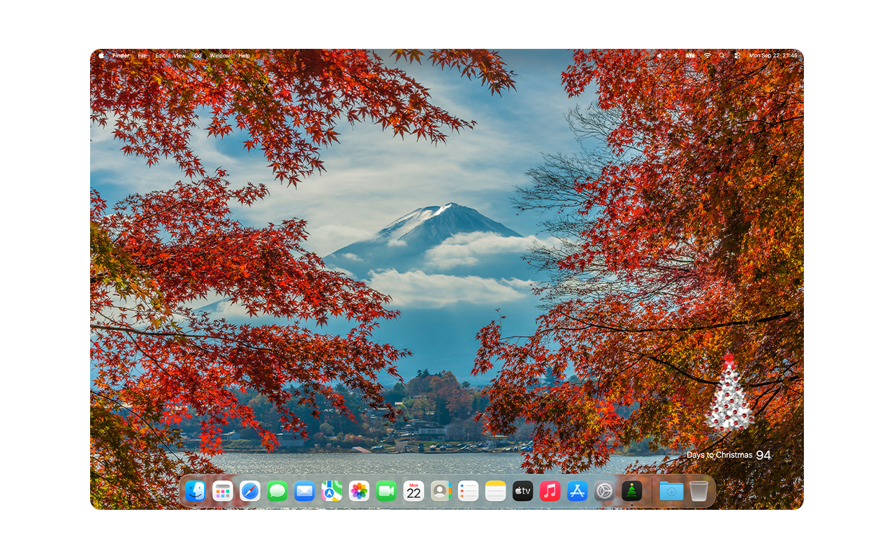Viewport: 894px width, 558px height.
Task: Open the Go menu
Action: click(198, 56)
